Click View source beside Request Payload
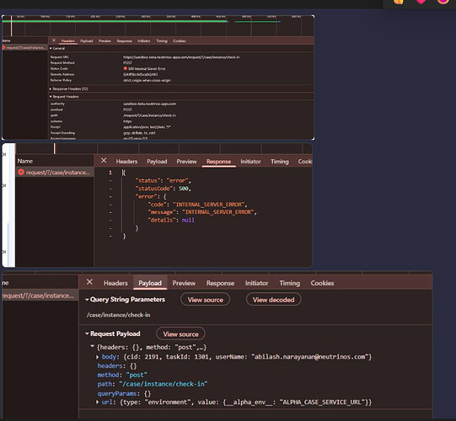The image size is (456, 421). click(180, 333)
